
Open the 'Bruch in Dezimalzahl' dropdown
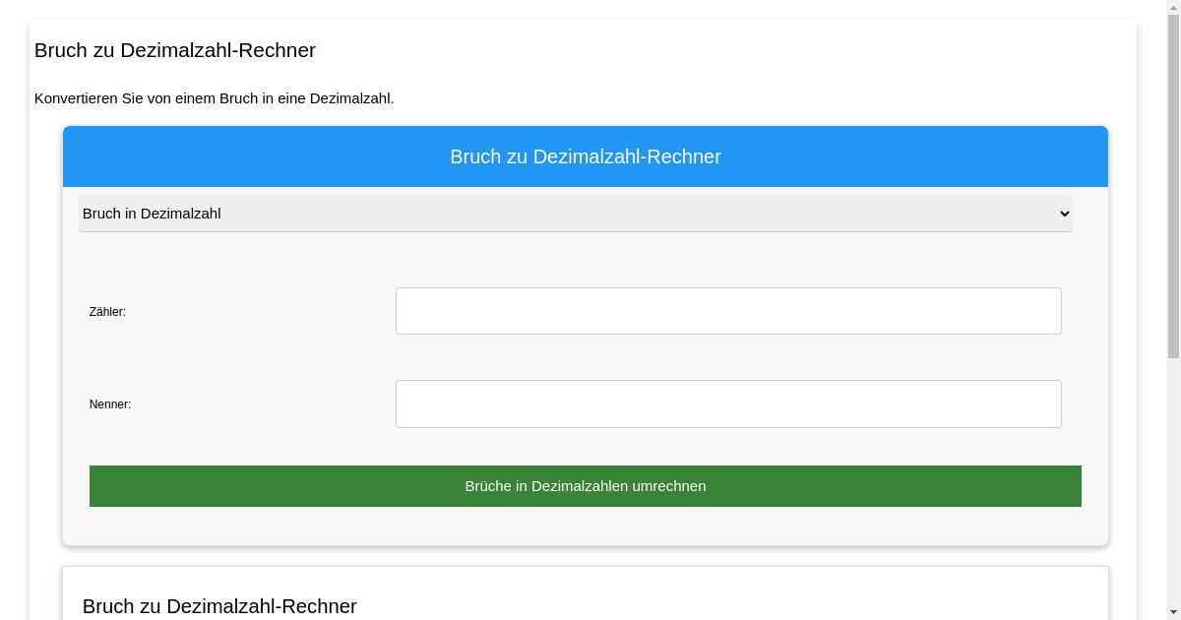point(575,214)
